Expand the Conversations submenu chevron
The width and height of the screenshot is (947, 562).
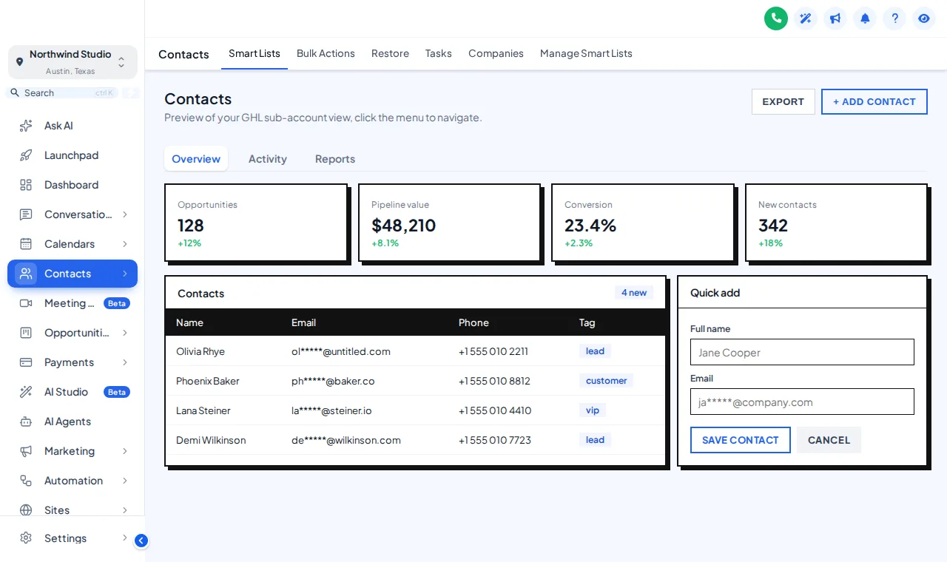125,214
